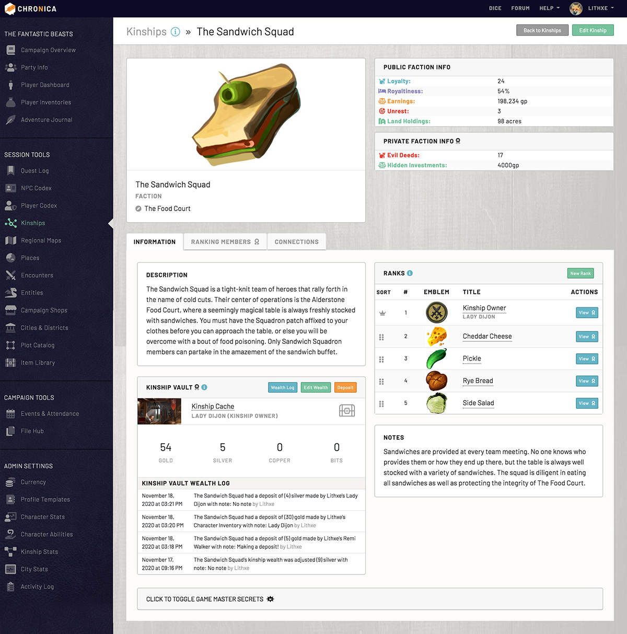The height and width of the screenshot is (634, 627).
Task: Click the Cheddar Cheese drag handle icon
Action: coord(381,337)
